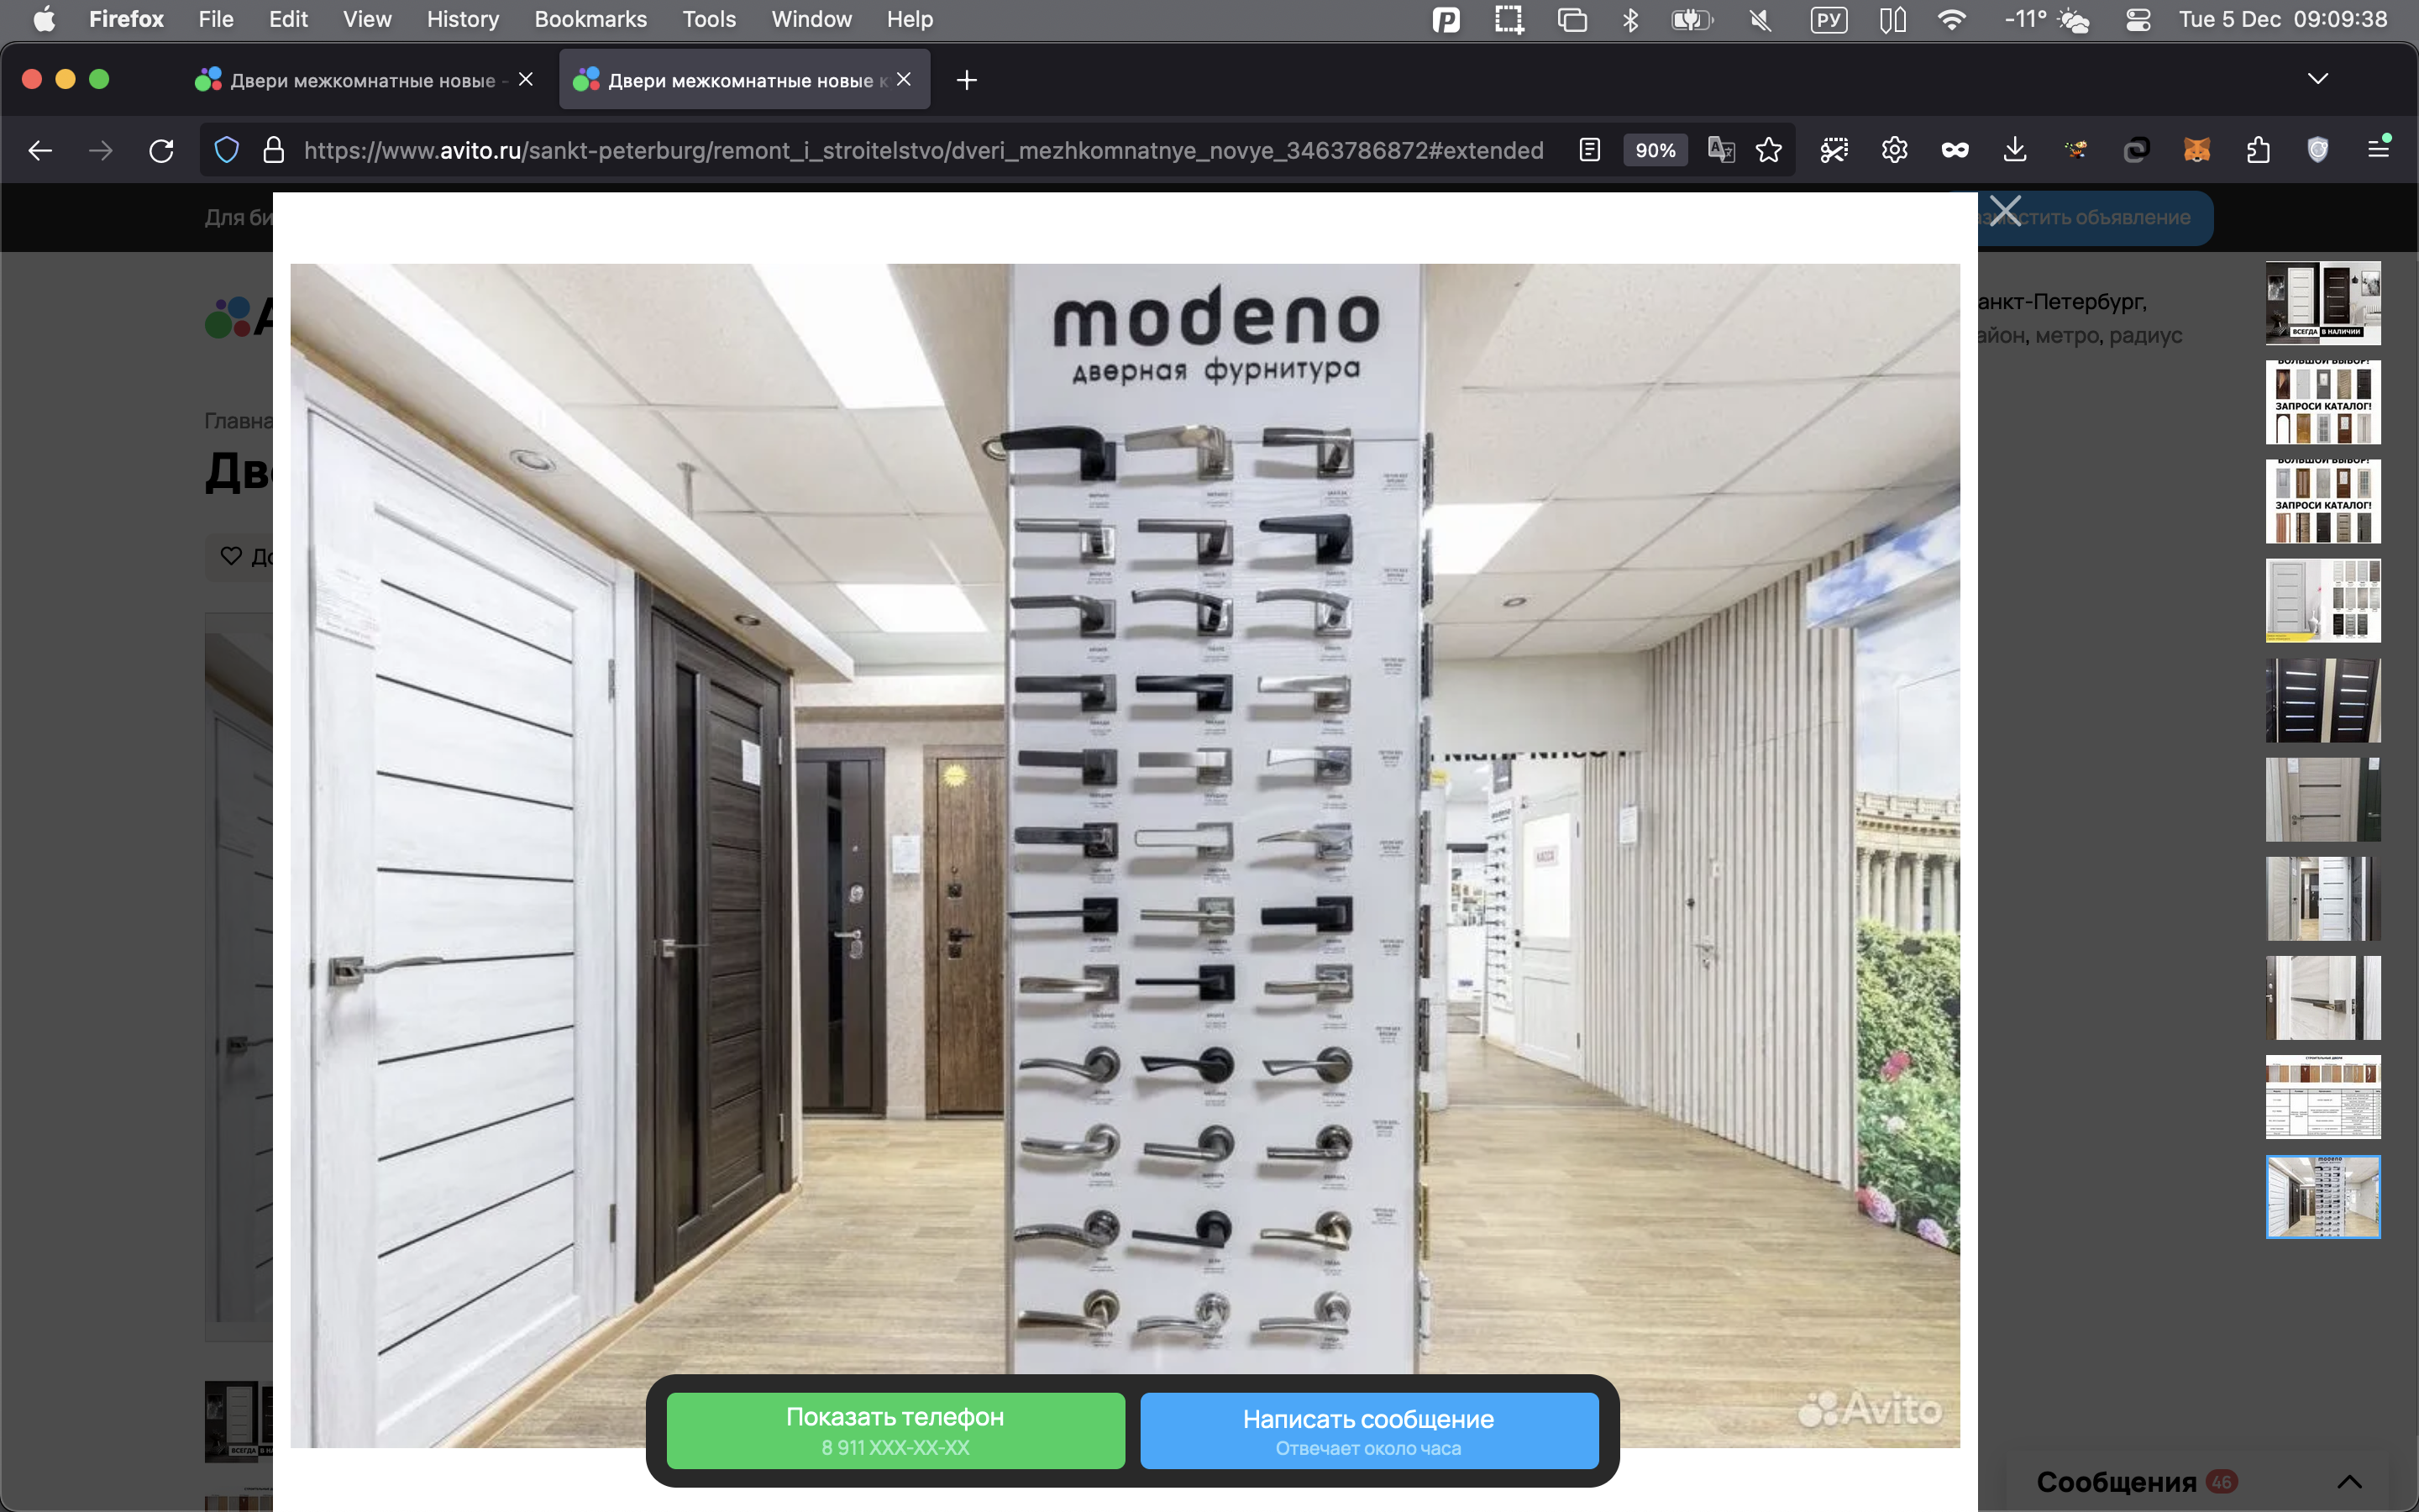
Task: Open Firefox downloads panel
Action: click(x=2014, y=150)
